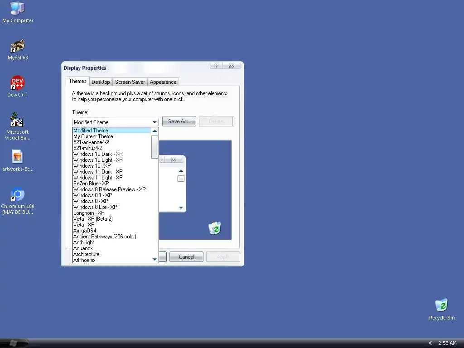Select Windows 11 Dark - XP theme
The height and width of the screenshot is (348, 464).
(111, 172)
